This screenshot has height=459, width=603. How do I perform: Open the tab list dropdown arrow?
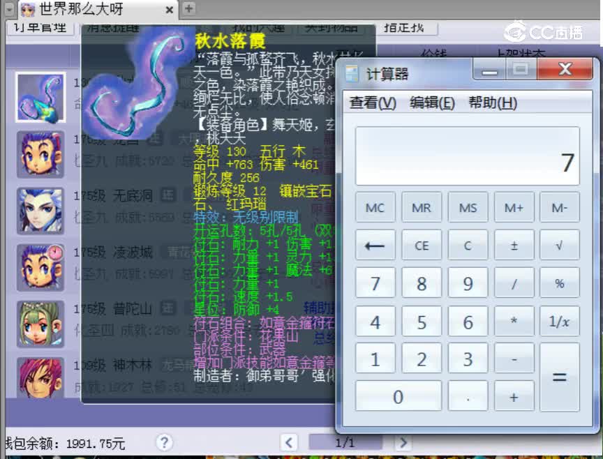click(x=10, y=8)
